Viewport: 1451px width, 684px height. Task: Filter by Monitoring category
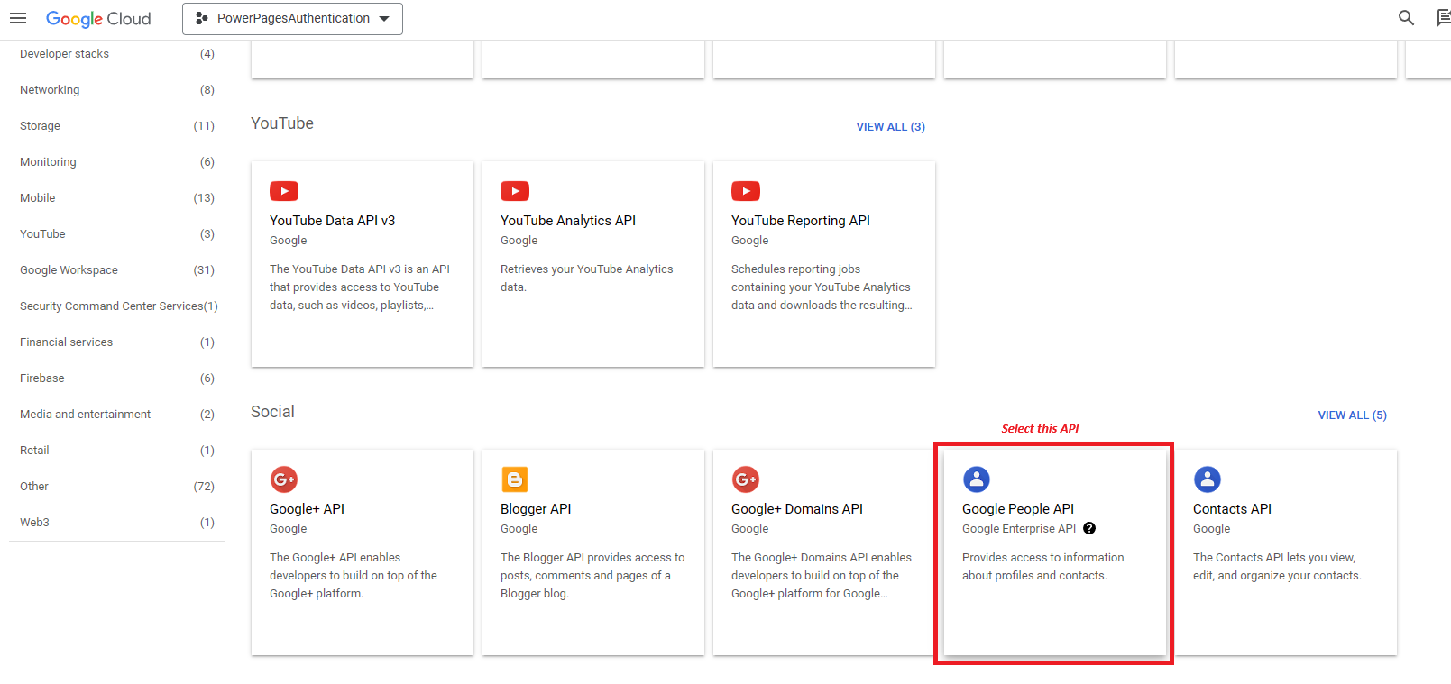click(117, 162)
